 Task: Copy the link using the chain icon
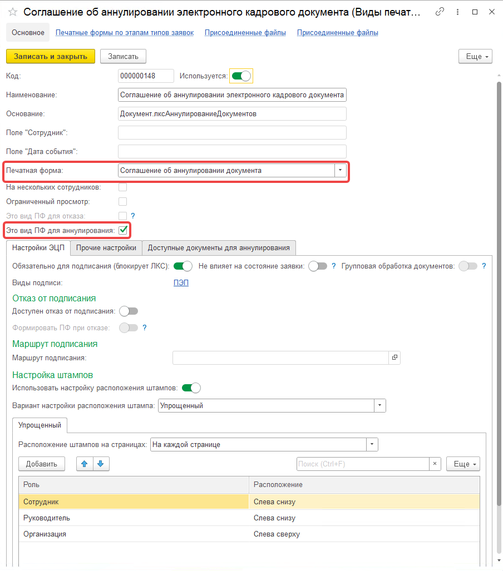440,12
